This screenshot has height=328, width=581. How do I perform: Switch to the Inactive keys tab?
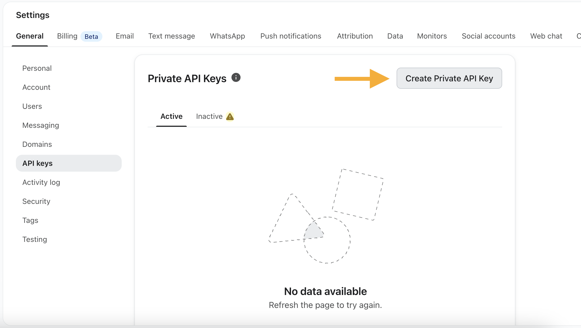point(209,116)
